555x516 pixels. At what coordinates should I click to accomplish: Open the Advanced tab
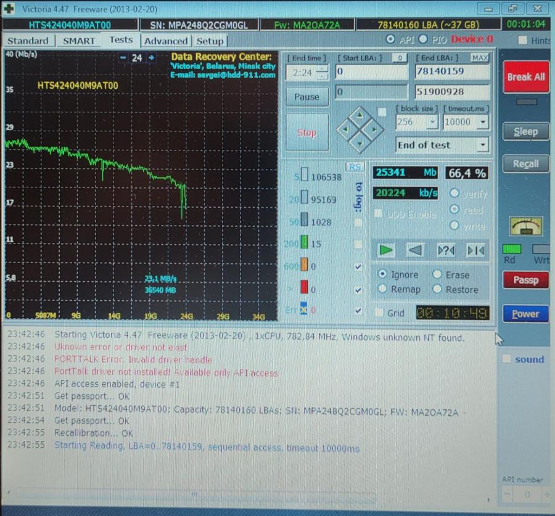click(x=166, y=41)
